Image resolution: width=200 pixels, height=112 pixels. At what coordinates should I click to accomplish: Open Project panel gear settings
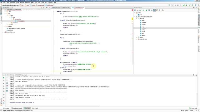(47, 8)
